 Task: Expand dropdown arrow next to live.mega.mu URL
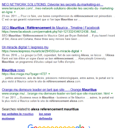[49, 74]
